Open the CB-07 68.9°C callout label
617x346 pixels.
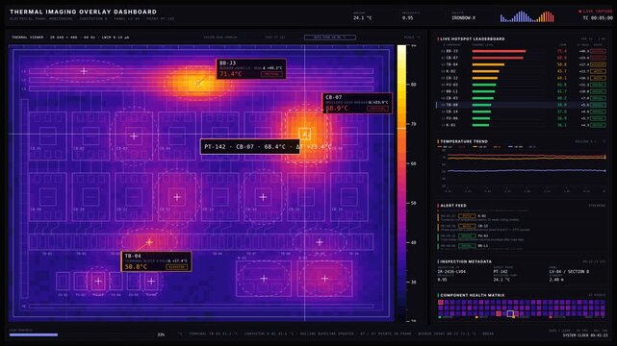click(357, 103)
